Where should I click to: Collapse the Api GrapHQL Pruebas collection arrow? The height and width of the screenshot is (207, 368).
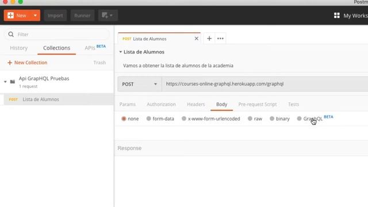tap(5, 82)
